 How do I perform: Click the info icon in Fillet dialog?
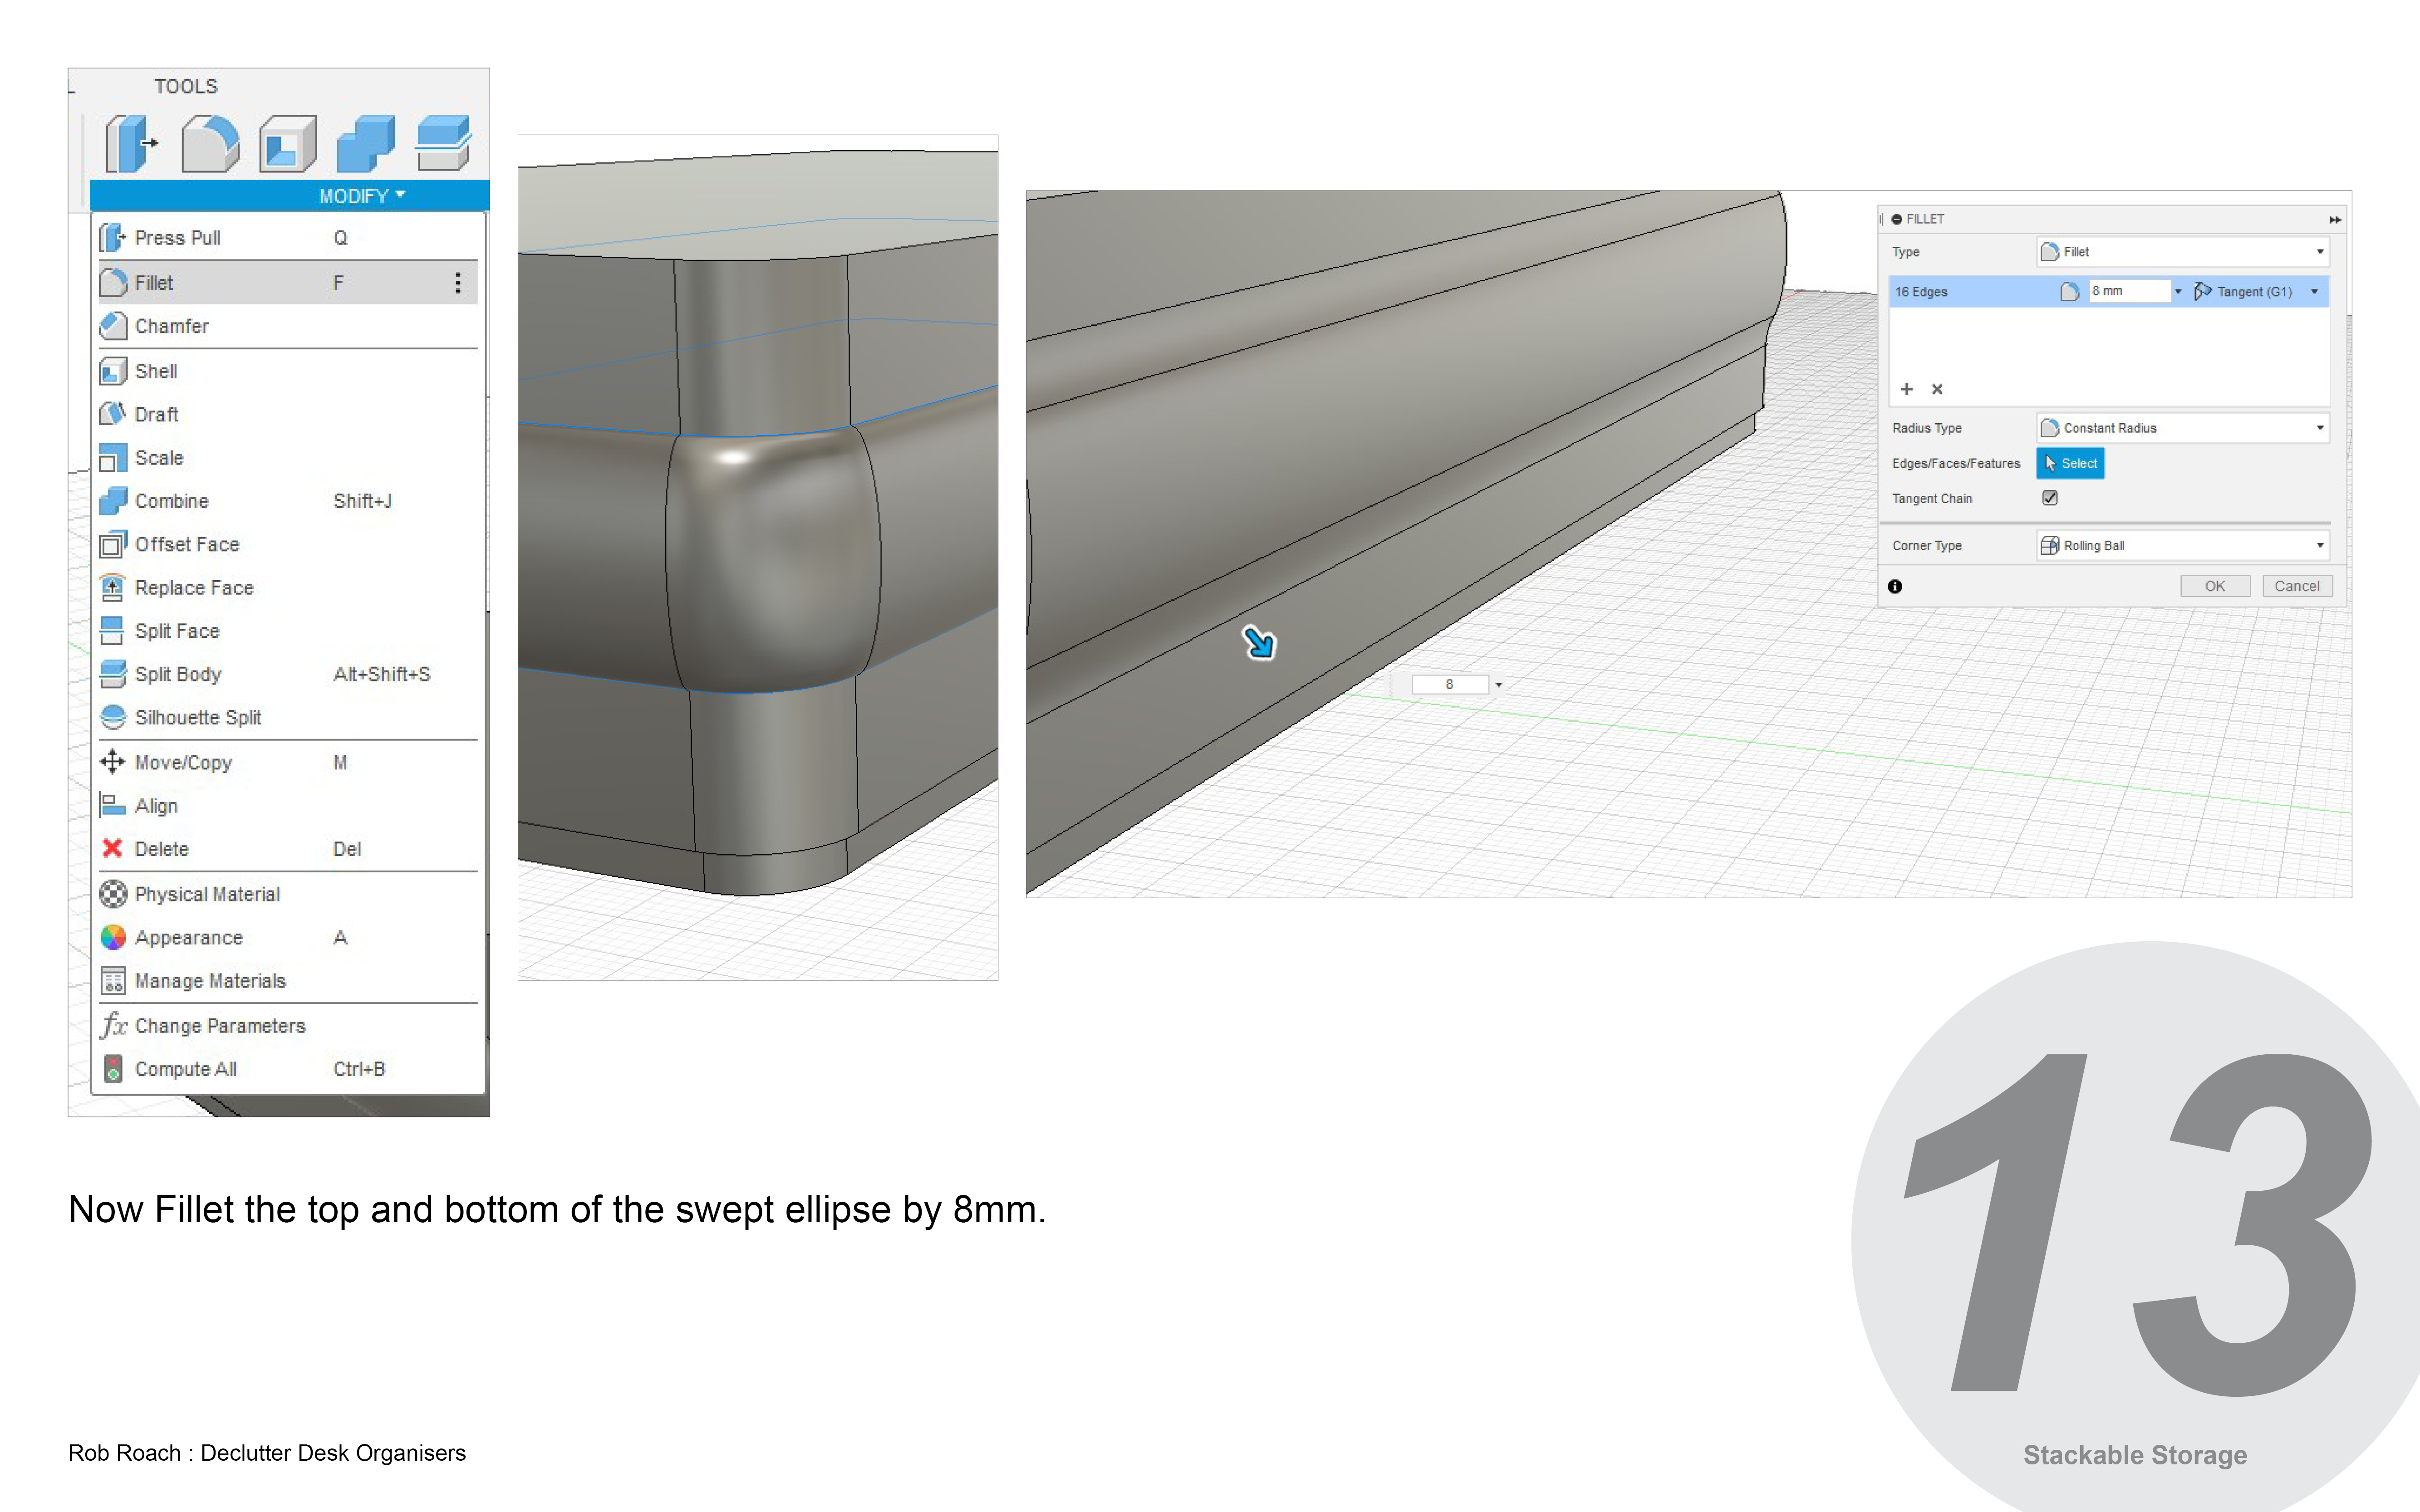click(x=1895, y=586)
